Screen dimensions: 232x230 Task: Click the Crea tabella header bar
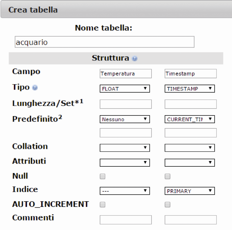(x=116, y=10)
